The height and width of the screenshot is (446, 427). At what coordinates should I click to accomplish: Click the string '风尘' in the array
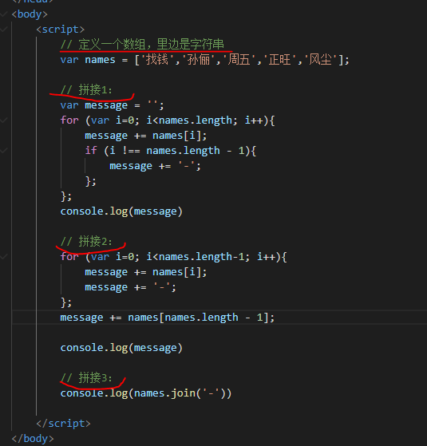(x=321, y=60)
